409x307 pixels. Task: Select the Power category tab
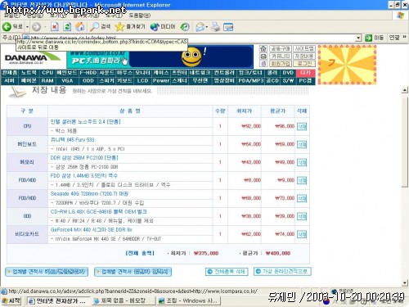coord(161,80)
